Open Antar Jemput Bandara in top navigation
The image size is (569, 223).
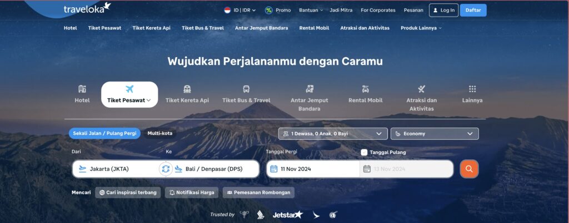click(x=261, y=28)
